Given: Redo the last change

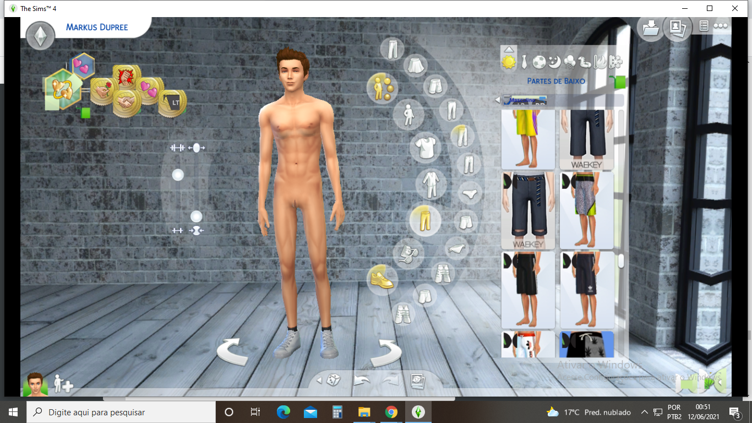Looking at the screenshot, I should coord(390,380).
